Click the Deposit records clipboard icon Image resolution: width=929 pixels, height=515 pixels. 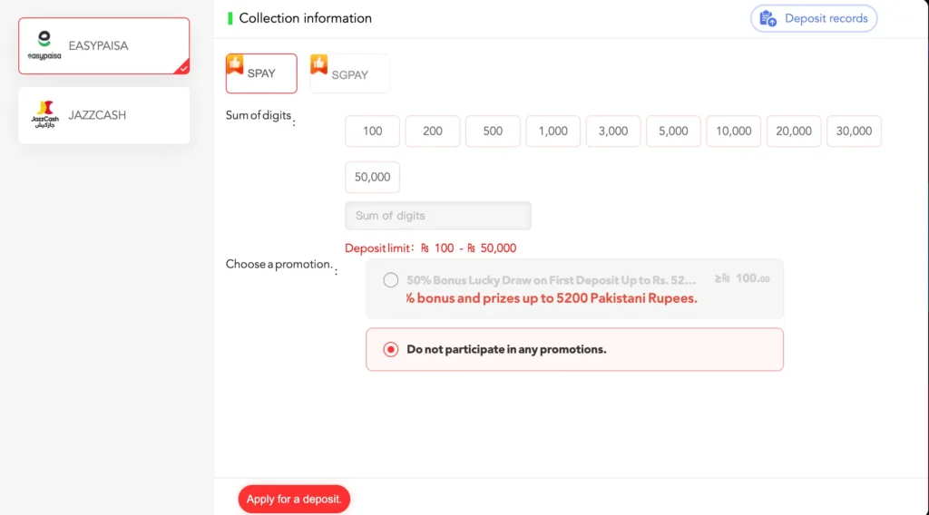[768, 18]
